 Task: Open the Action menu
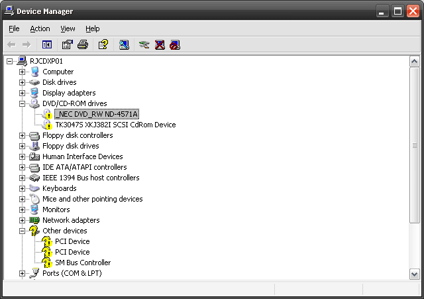40,29
